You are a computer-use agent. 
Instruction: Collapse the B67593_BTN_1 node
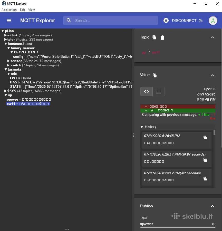(12, 52)
